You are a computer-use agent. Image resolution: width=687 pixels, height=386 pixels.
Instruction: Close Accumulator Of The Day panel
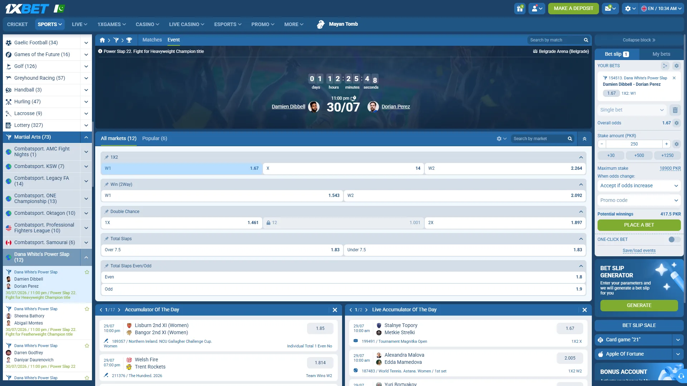coord(335,310)
